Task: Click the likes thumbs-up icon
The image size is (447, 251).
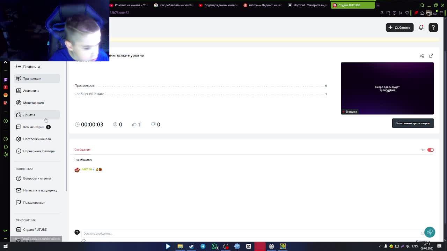Action: coord(134,124)
